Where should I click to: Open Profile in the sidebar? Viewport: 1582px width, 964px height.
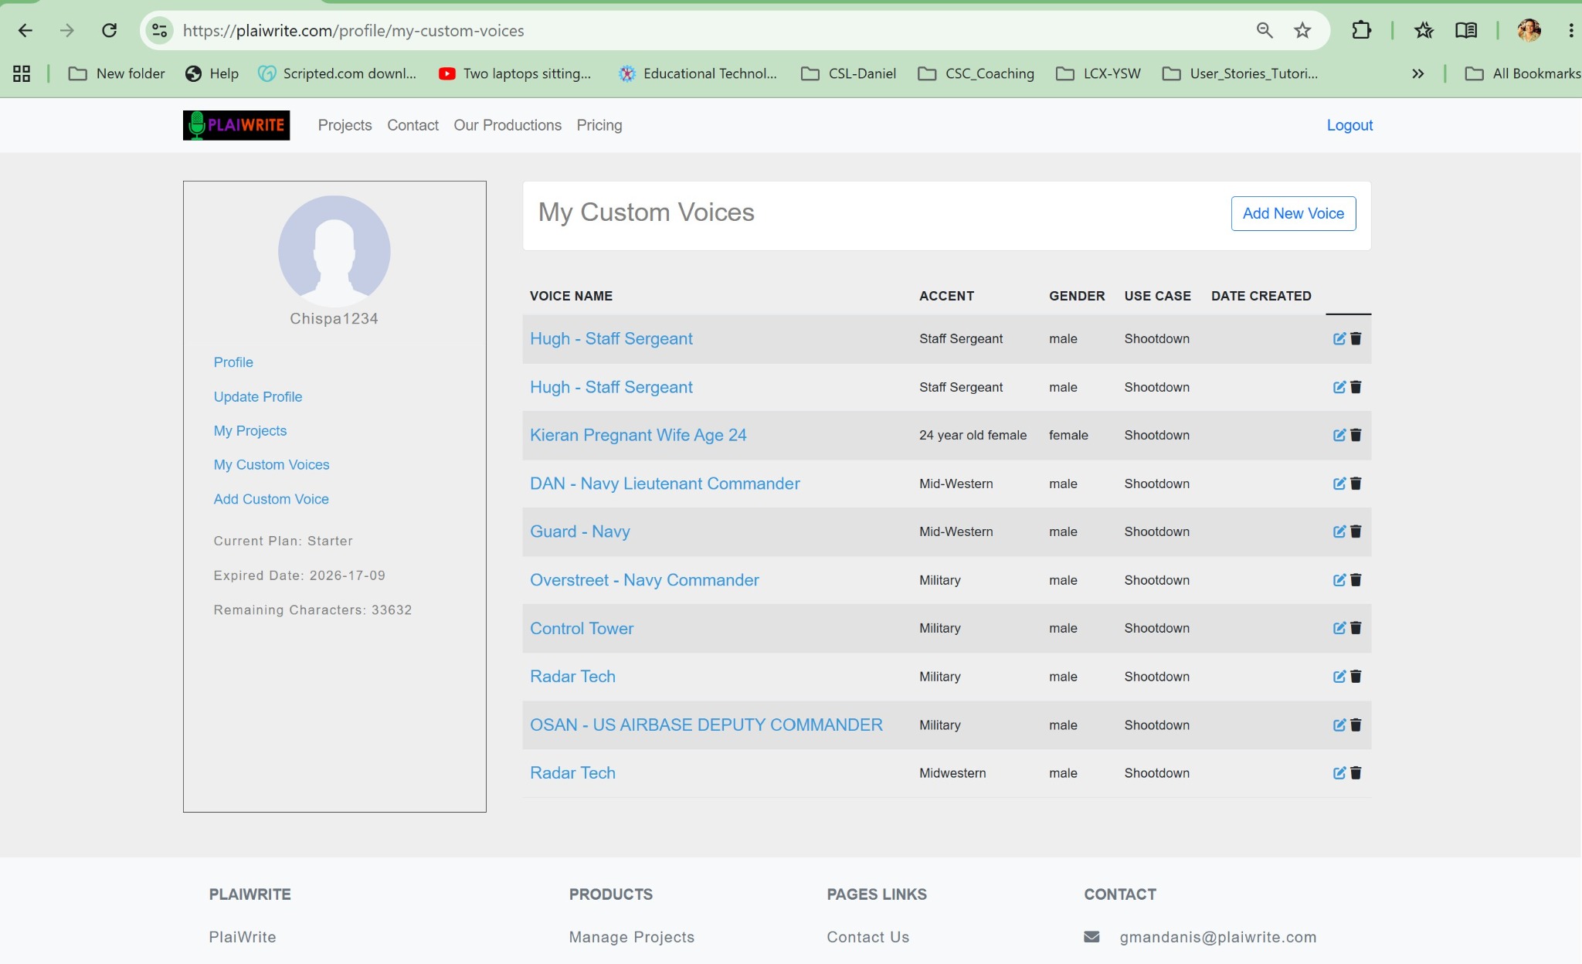pyautogui.click(x=233, y=362)
